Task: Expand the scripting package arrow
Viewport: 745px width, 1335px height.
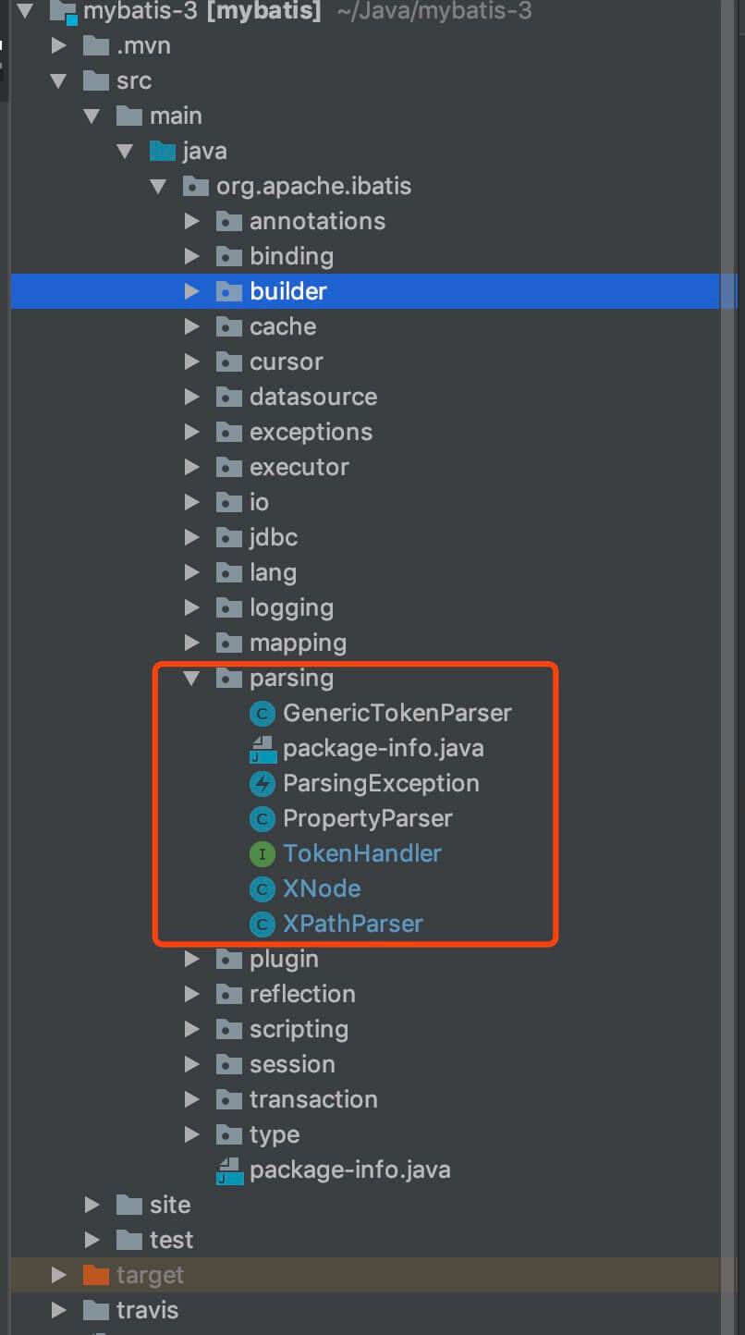Action: pyautogui.click(x=191, y=1029)
